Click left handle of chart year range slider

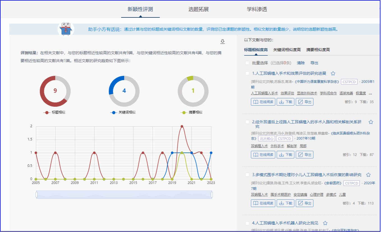pos(36,195)
